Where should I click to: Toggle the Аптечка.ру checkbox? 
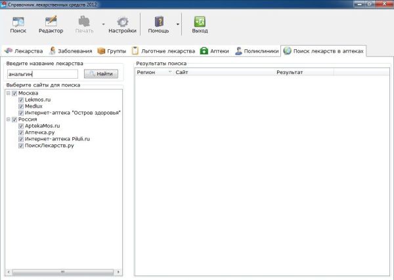pos(21,132)
